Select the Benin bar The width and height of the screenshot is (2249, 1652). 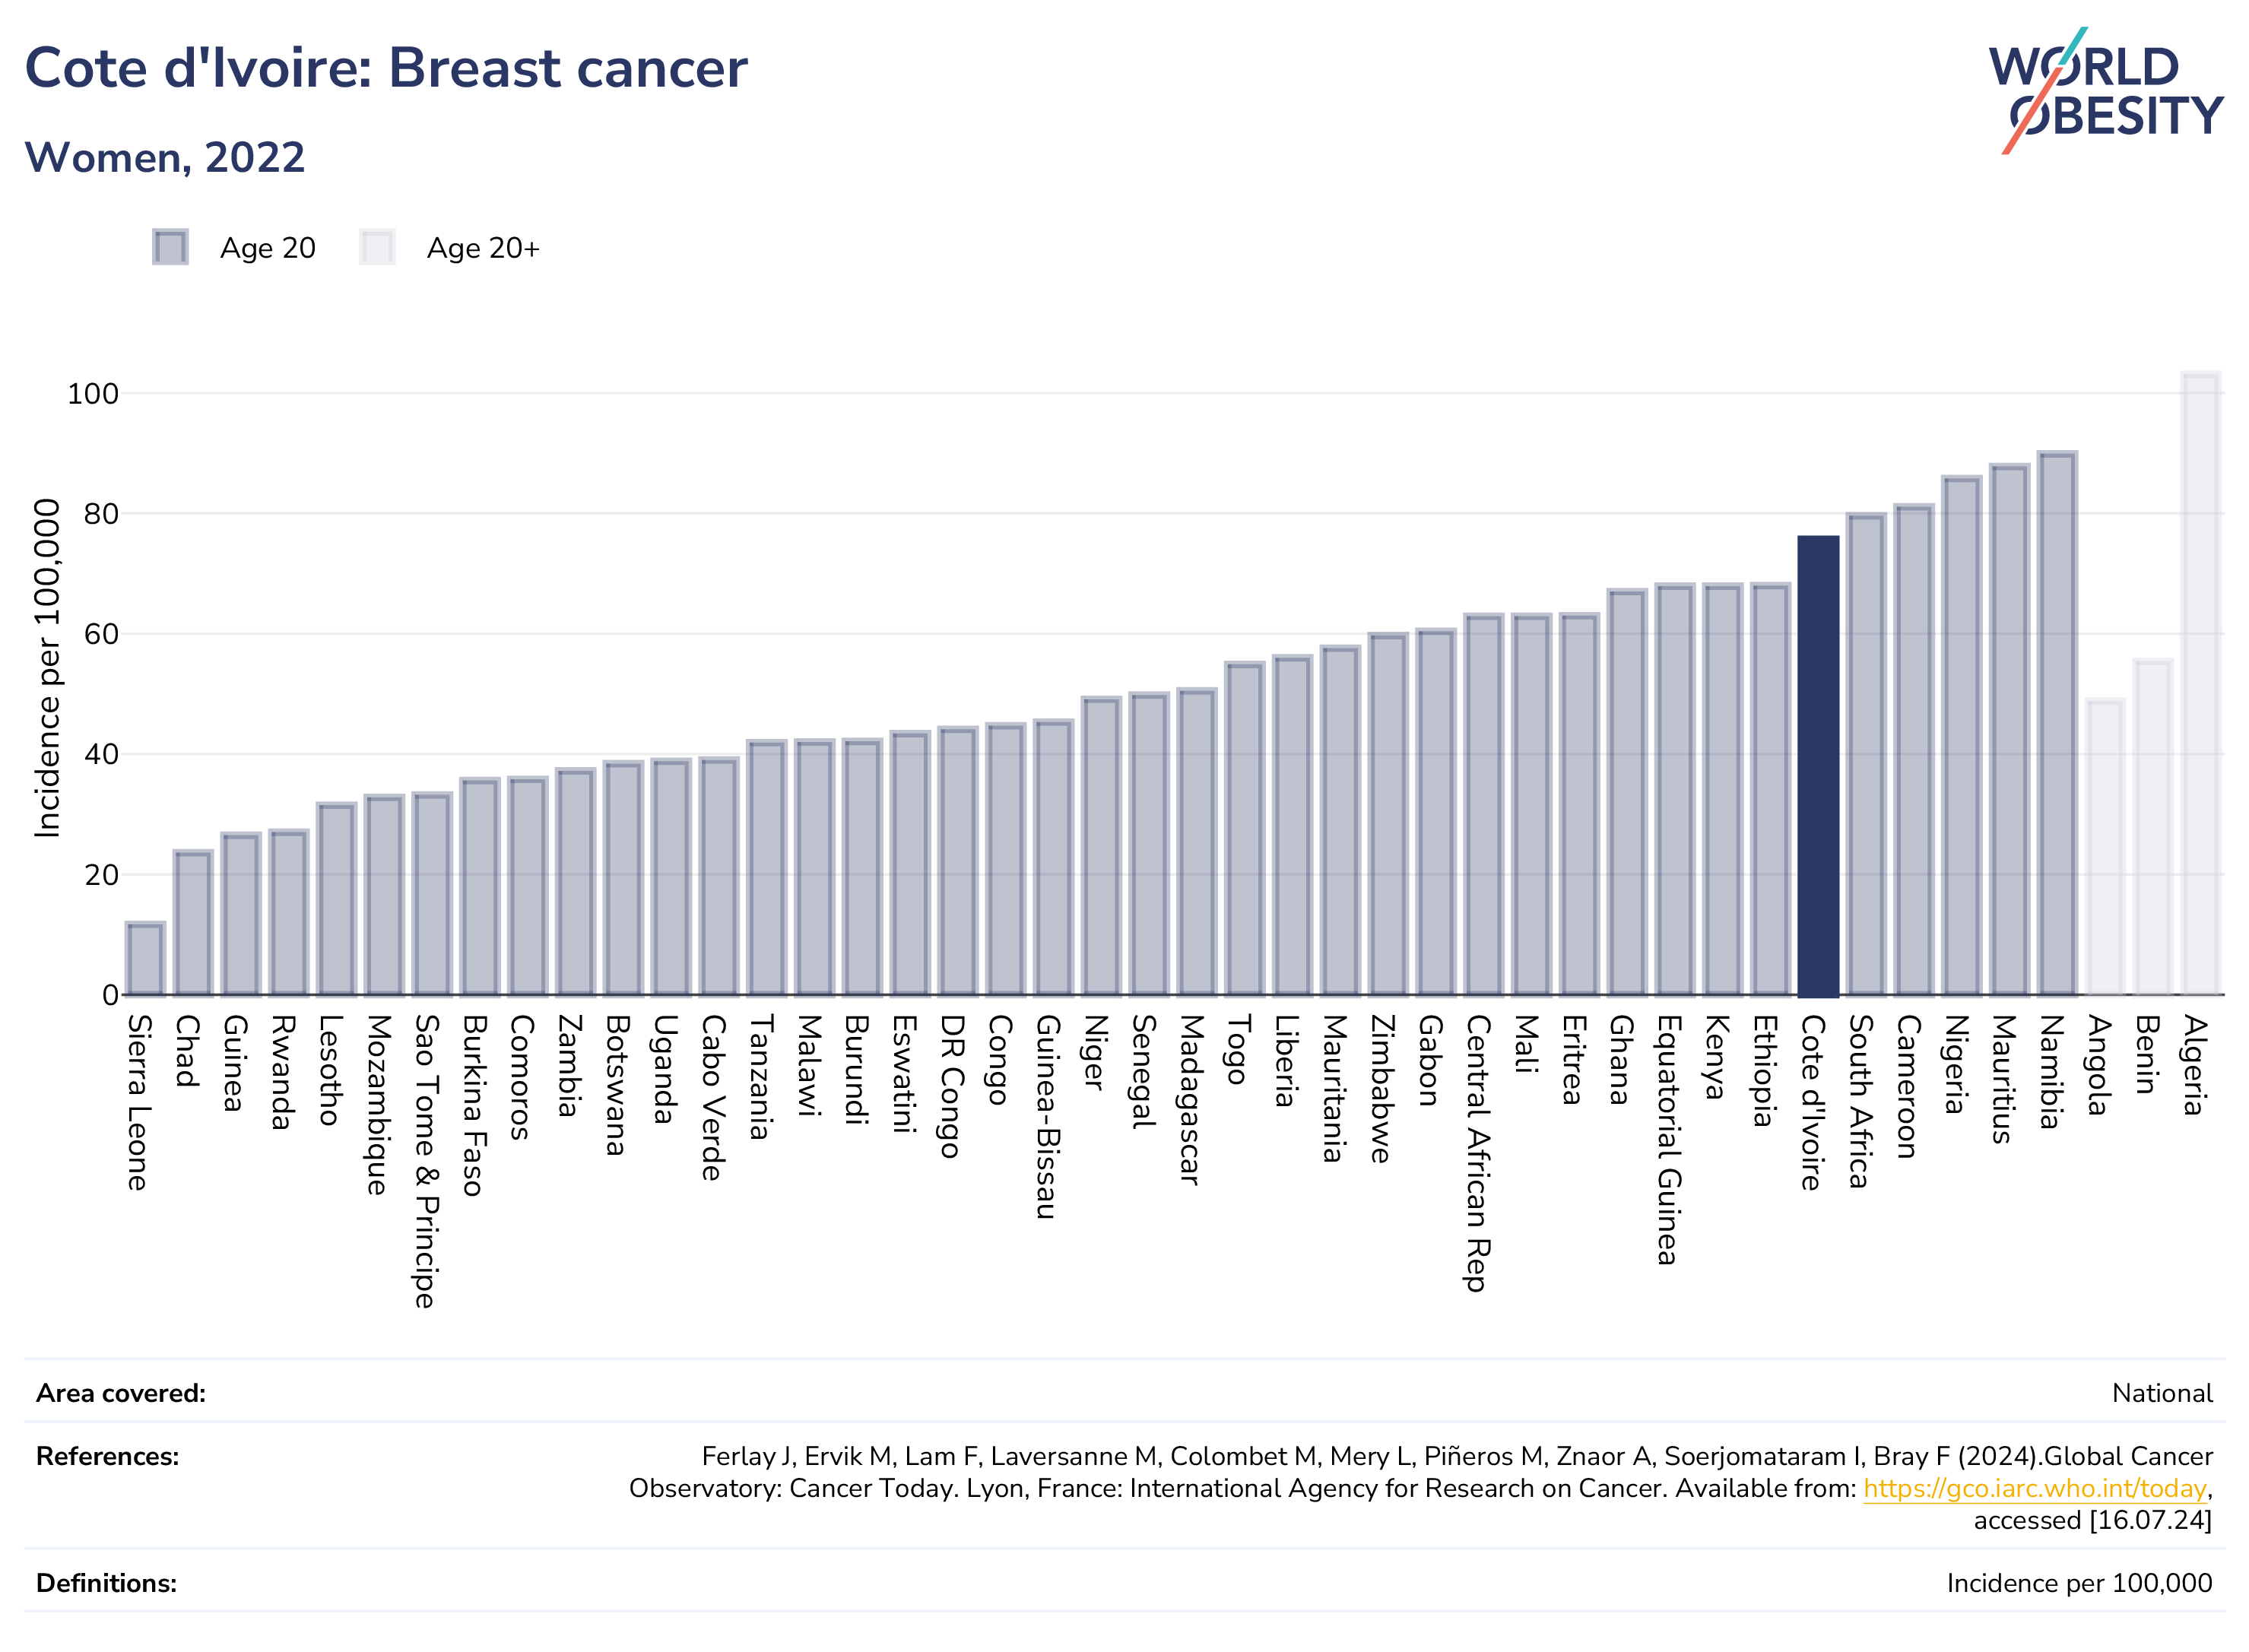(x=2153, y=827)
